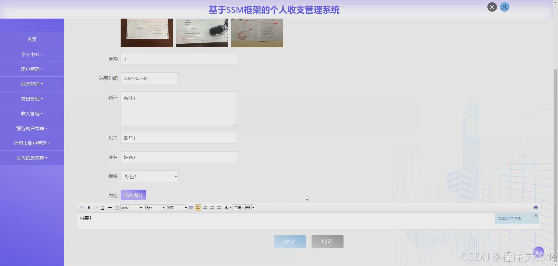Toggle justify alignment in the editor
The image size is (558, 266).
coord(219,208)
